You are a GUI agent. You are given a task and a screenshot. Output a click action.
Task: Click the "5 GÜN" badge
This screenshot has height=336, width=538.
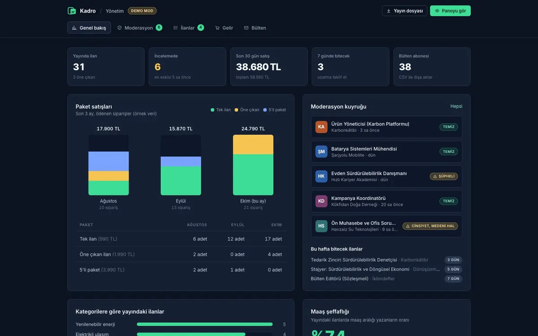[x=454, y=269]
